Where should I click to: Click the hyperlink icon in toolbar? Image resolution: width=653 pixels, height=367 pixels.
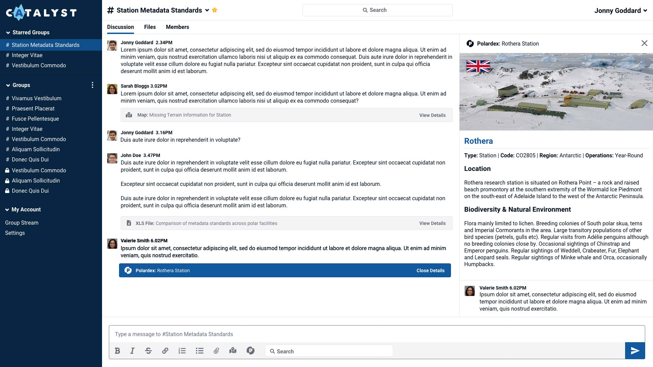[x=165, y=351]
